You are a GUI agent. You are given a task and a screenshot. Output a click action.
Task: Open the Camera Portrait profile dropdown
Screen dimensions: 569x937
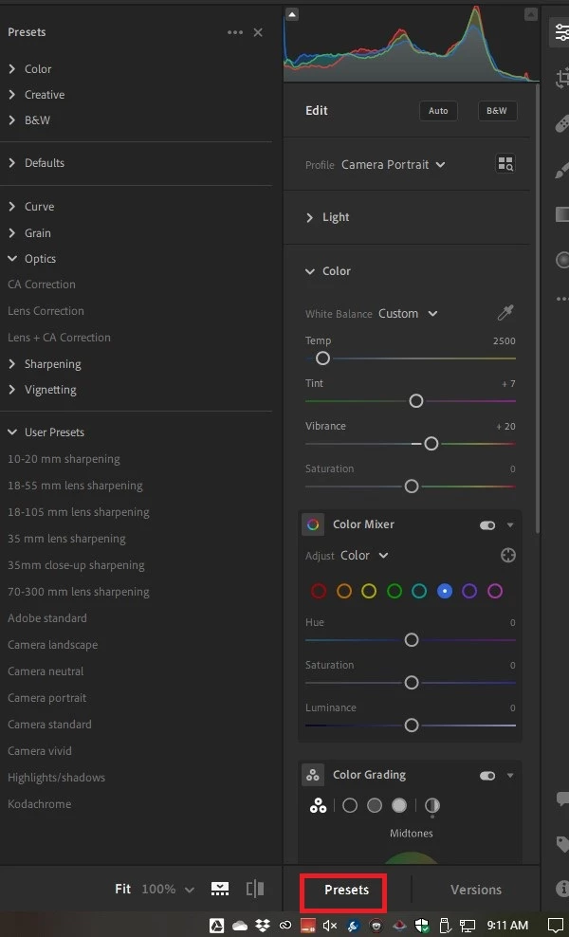(x=394, y=164)
